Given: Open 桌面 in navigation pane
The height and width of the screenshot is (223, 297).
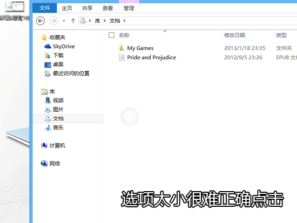Looking at the screenshot, I should 58,64.
